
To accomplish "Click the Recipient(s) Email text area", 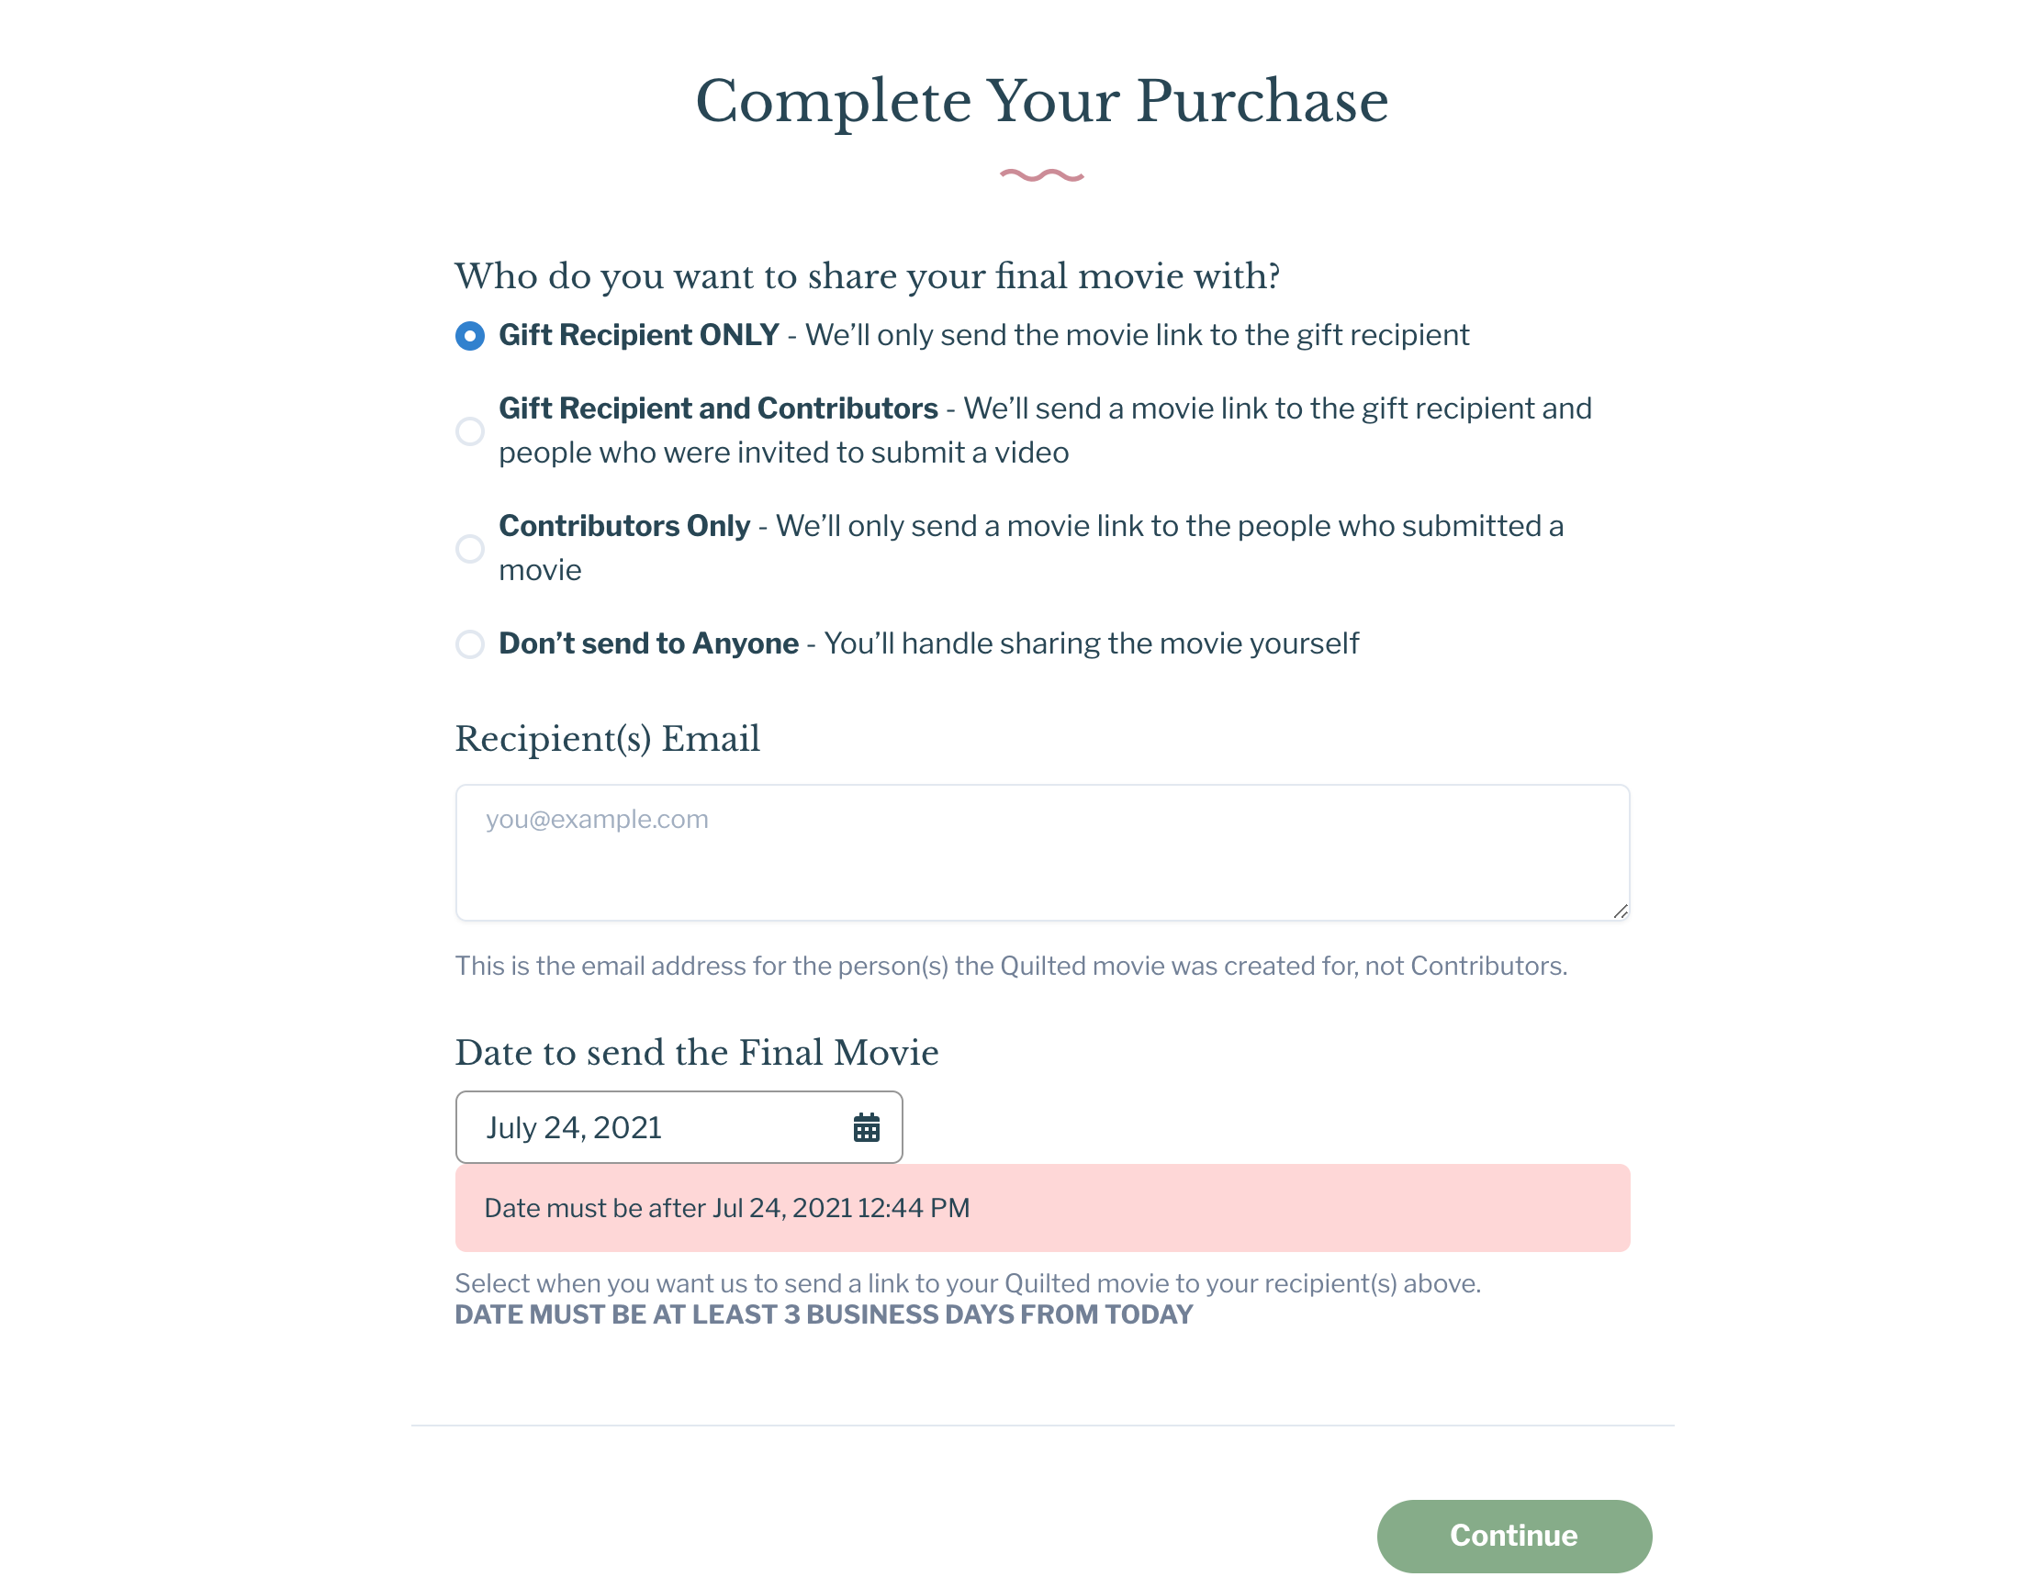I will coord(1041,852).
